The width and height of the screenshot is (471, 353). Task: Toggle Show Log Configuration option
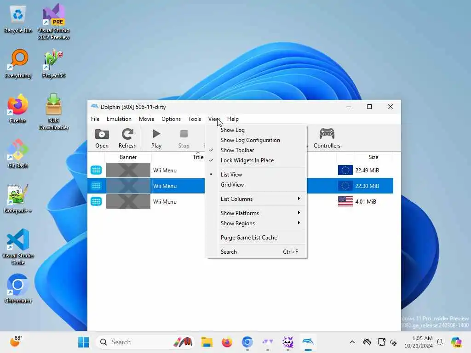click(257, 140)
